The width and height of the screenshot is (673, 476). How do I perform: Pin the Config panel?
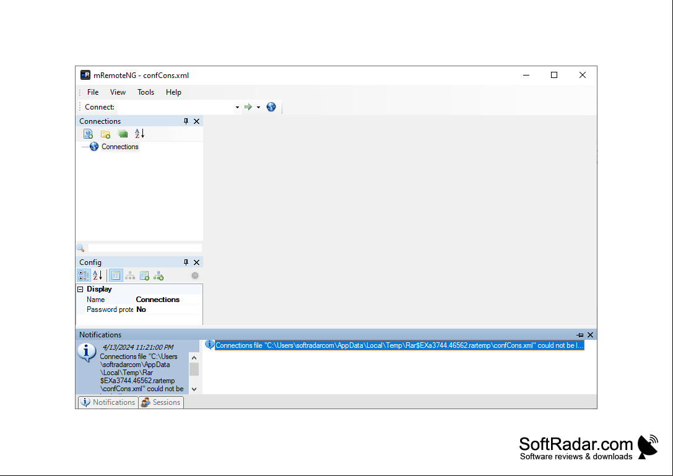(x=186, y=262)
